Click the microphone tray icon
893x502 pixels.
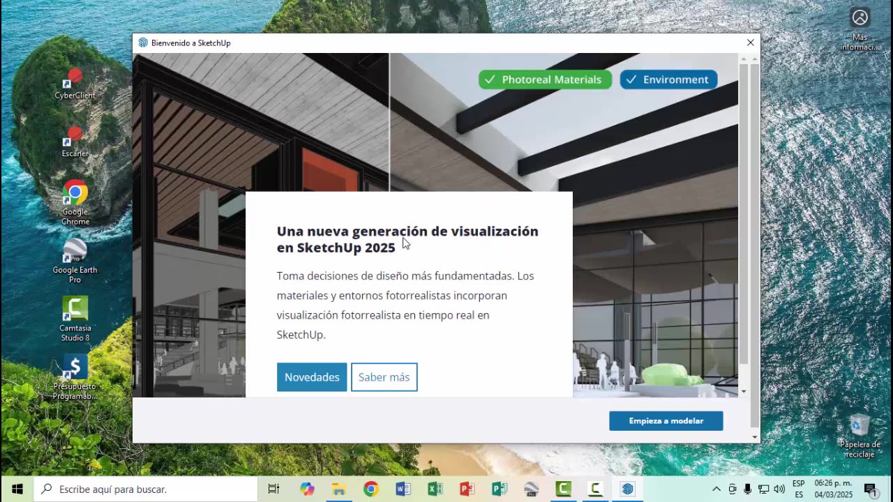(748, 489)
